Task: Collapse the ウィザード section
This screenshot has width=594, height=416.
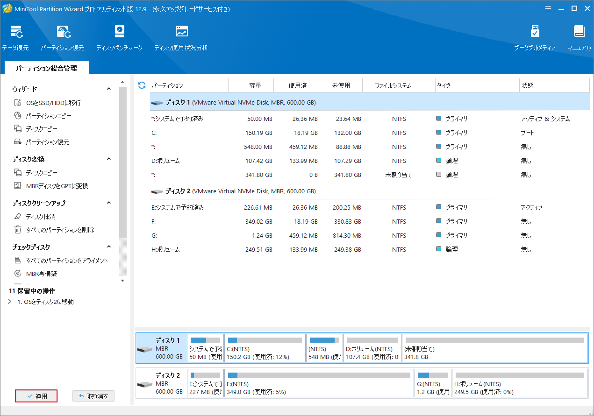Action: (x=109, y=89)
